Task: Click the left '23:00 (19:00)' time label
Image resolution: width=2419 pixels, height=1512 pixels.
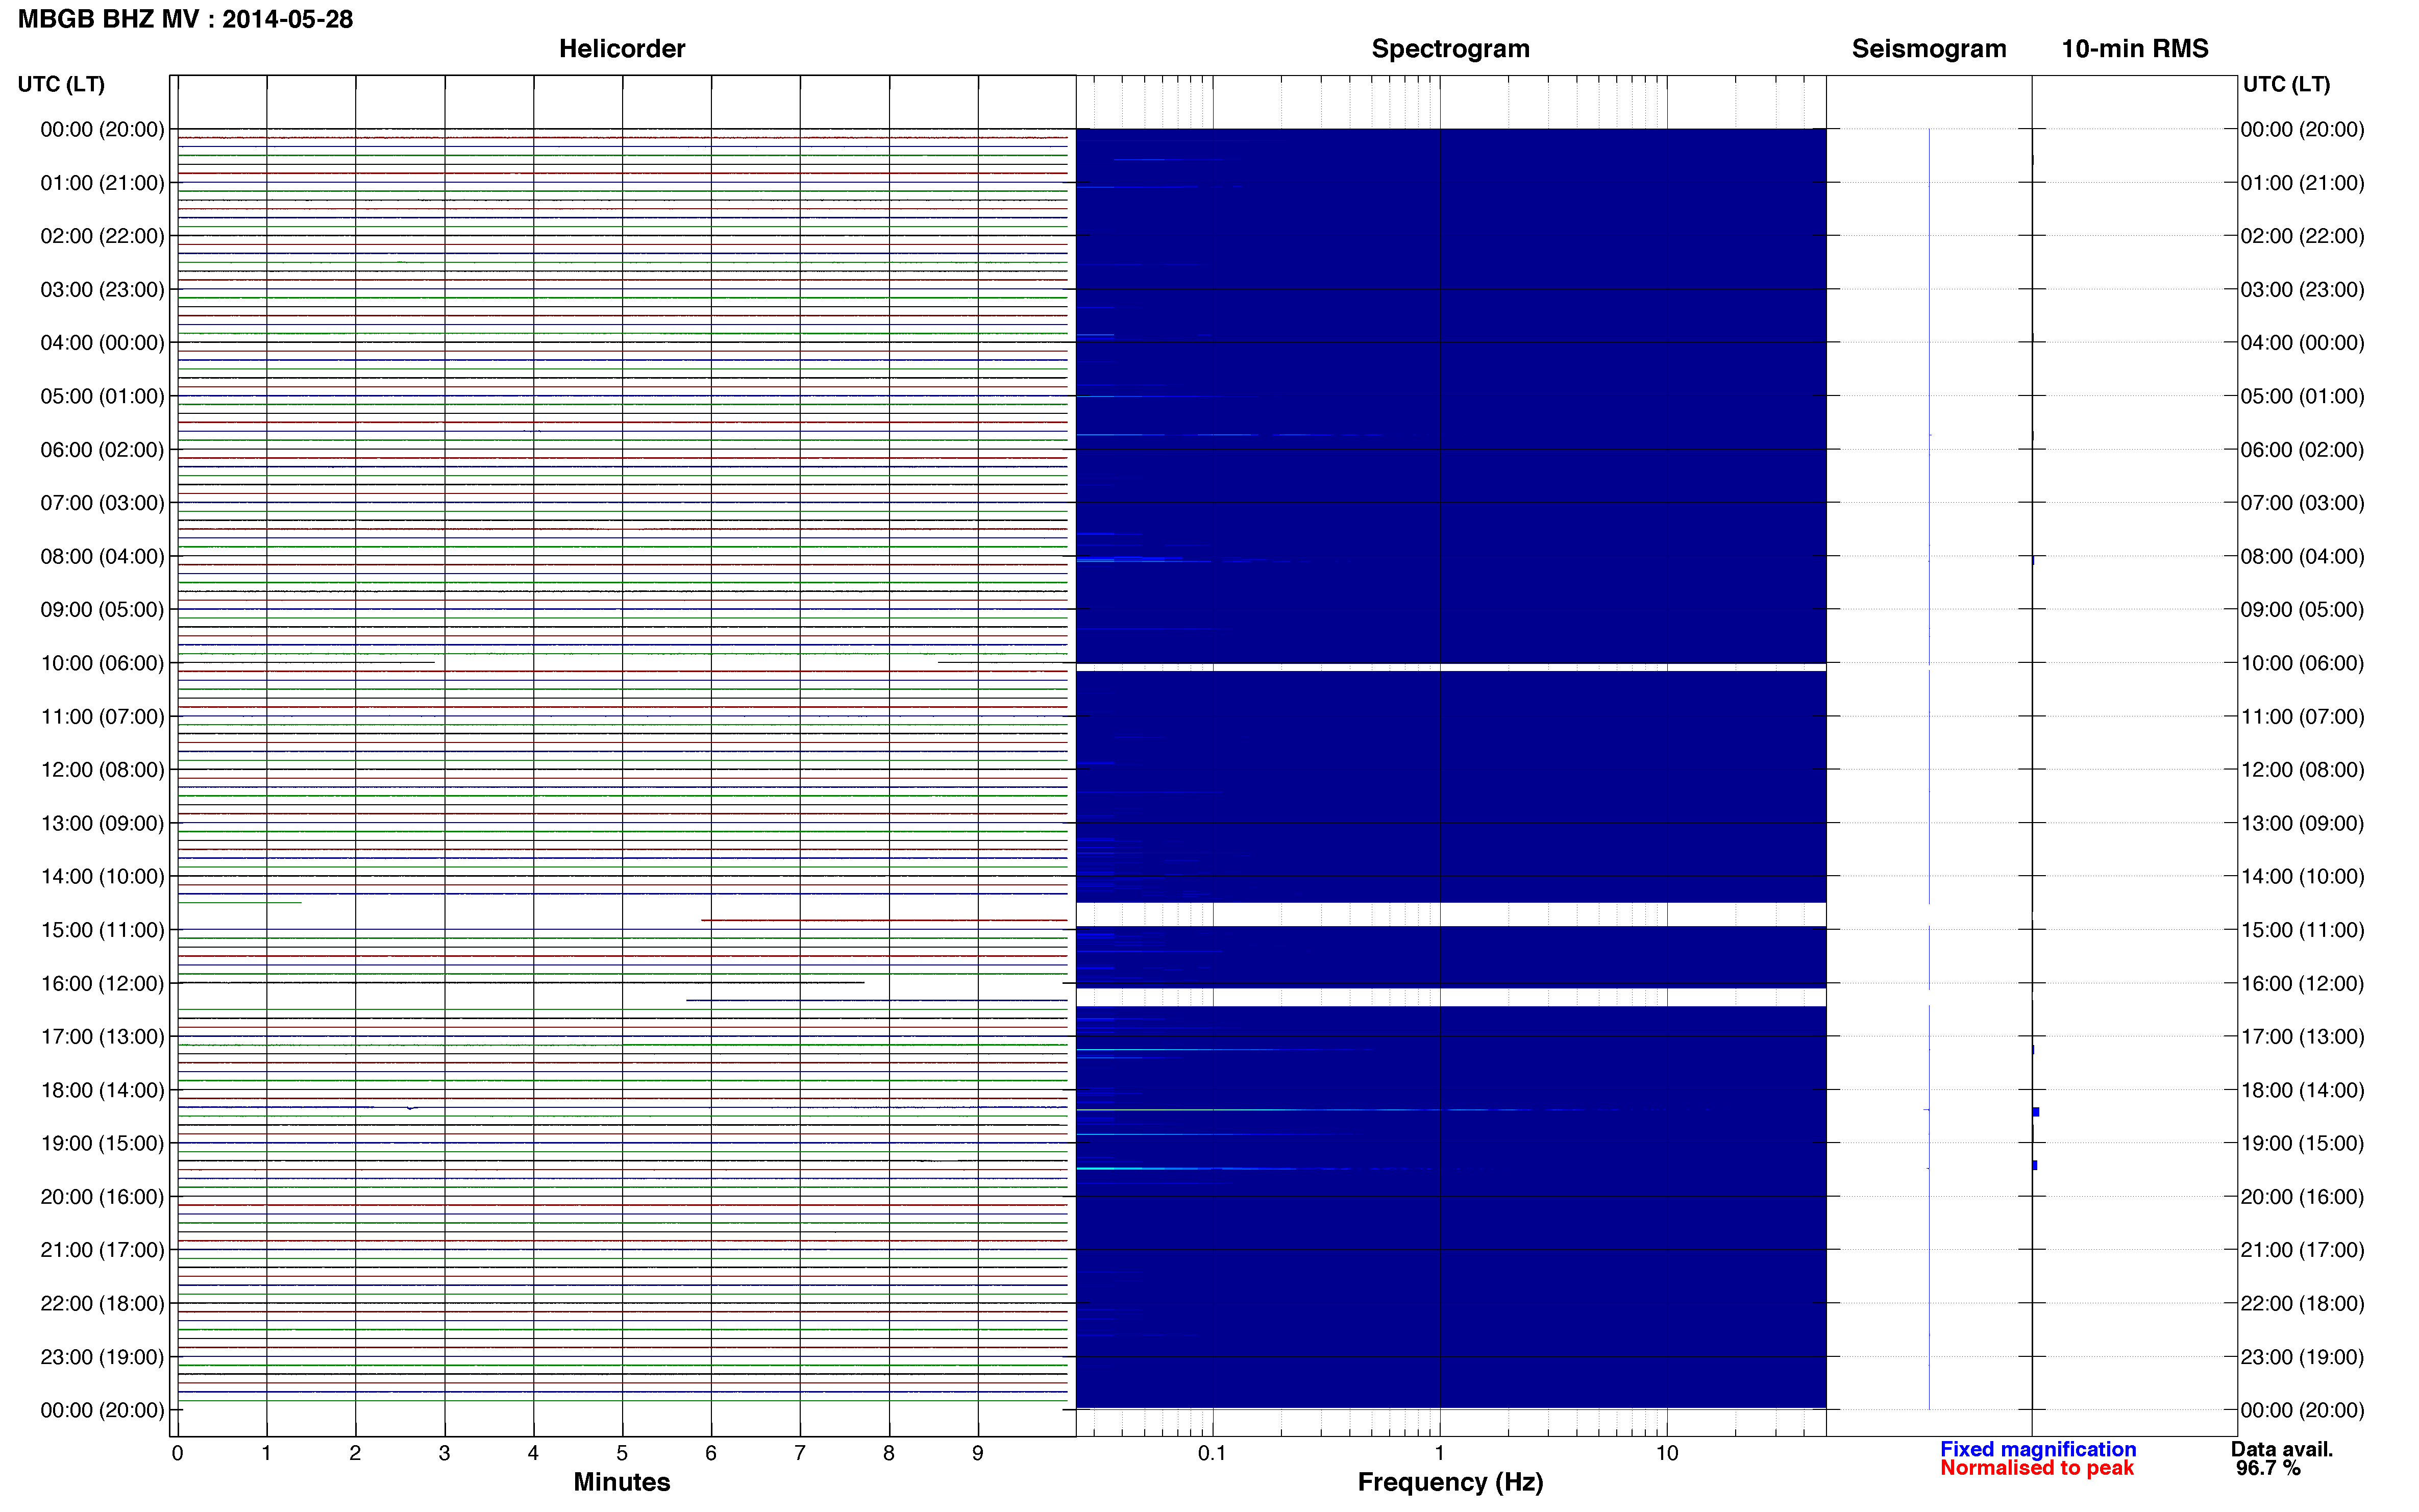Action: coord(102,1357)
